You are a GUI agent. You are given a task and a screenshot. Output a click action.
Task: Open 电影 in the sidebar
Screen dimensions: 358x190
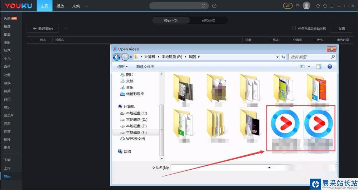point(7,42)
